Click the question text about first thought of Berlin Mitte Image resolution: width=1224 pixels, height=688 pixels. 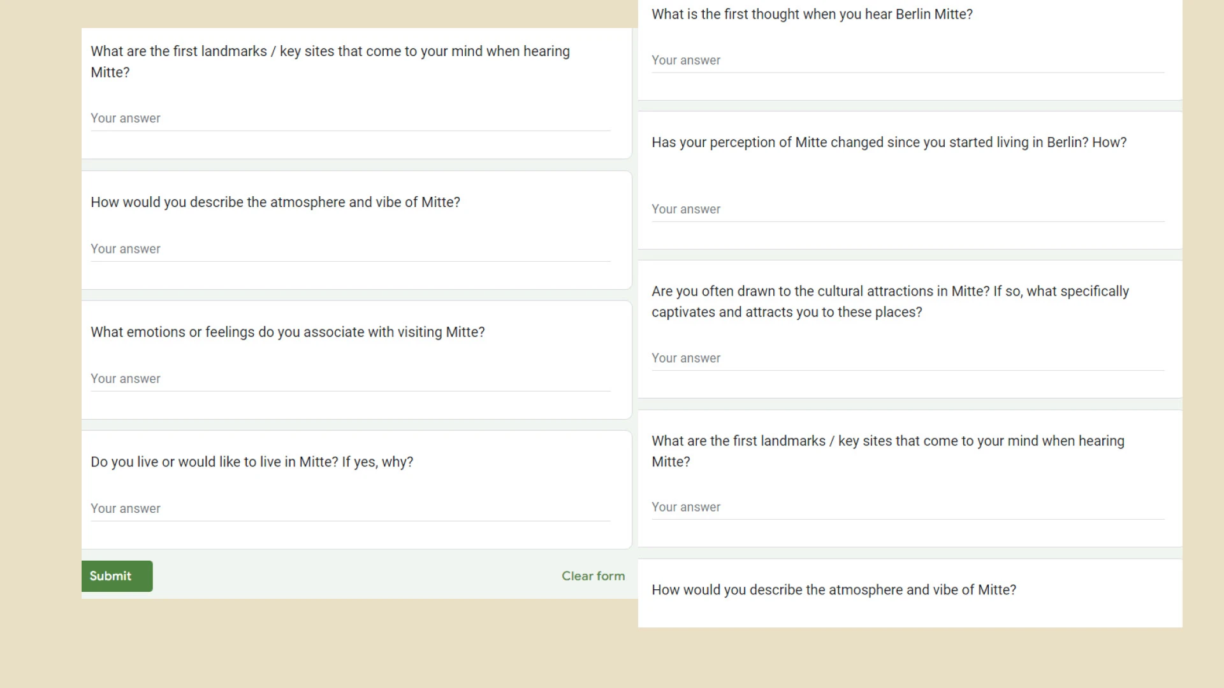(812, 14)
